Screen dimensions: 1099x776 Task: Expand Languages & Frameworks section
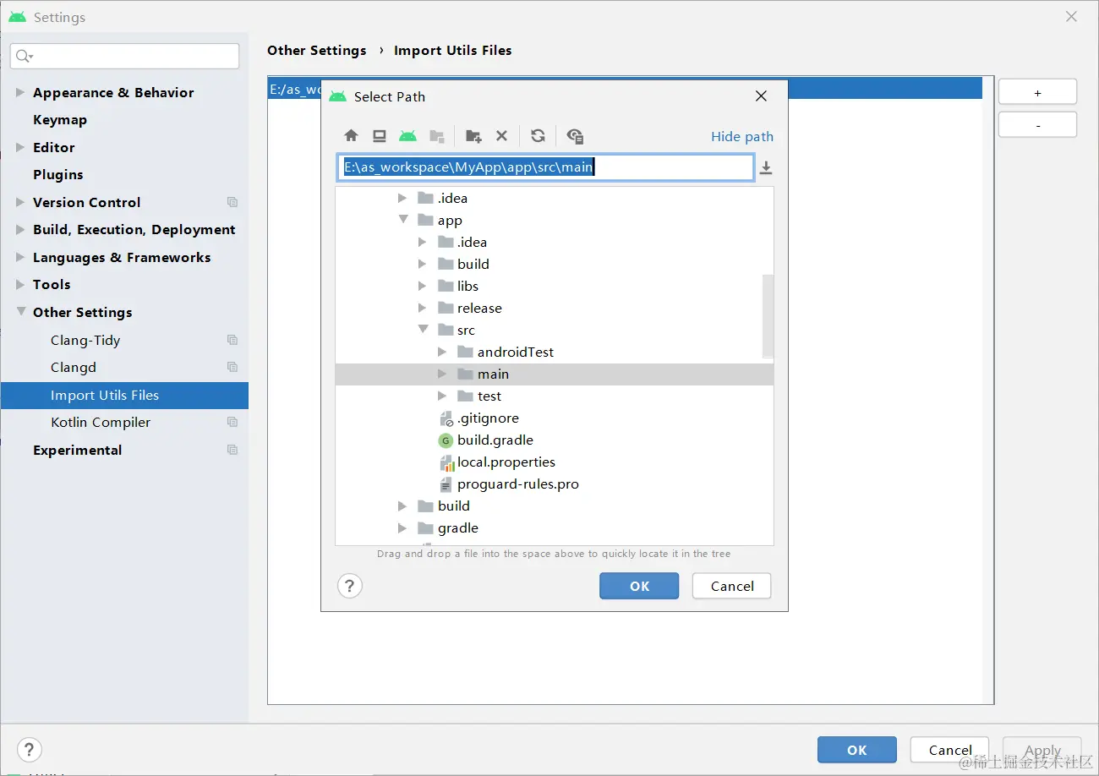[x=20, y=257]
